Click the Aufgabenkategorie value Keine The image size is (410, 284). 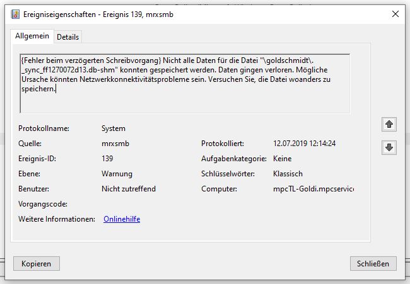[282, 159]
